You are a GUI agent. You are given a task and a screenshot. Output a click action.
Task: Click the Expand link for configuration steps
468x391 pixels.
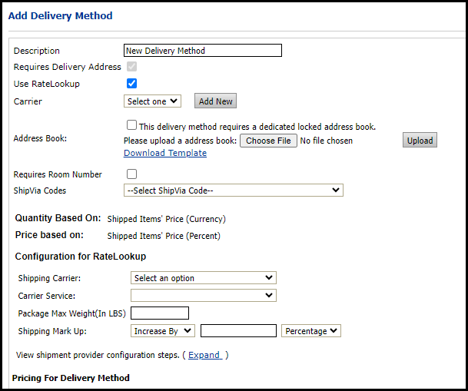click(204, 355)
